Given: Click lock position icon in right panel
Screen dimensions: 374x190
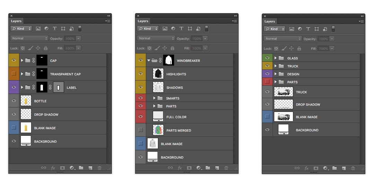Looking at the screenshot, I should pyautogui.click(x=291, y=48).
